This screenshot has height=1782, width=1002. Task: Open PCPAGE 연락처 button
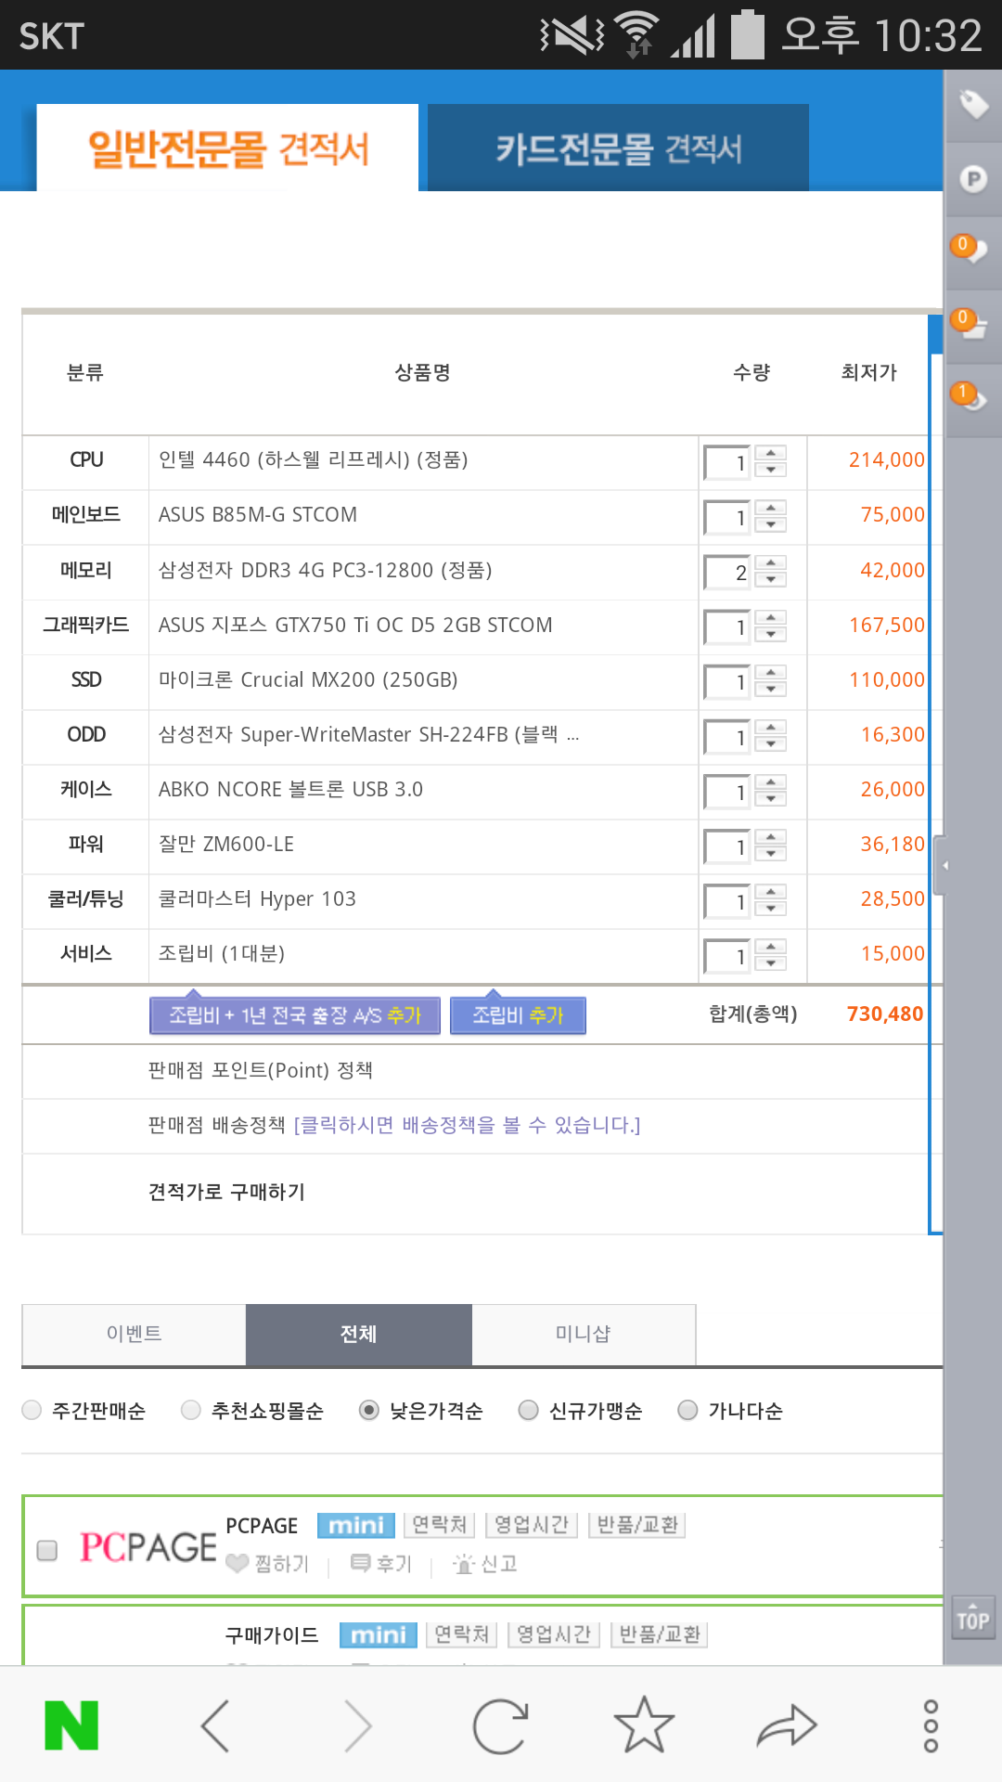click(440, 1525)
